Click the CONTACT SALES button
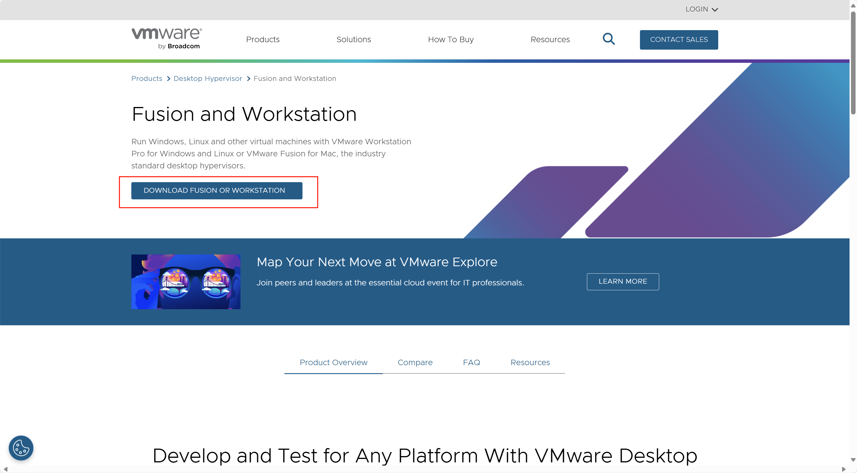857x473 pixels. (678, 40)
